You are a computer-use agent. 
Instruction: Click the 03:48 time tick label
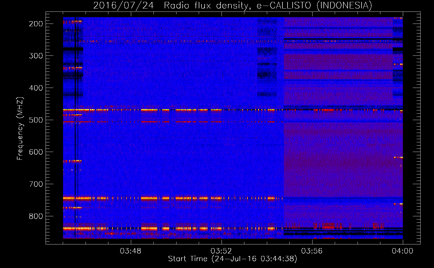click(131, 251)
